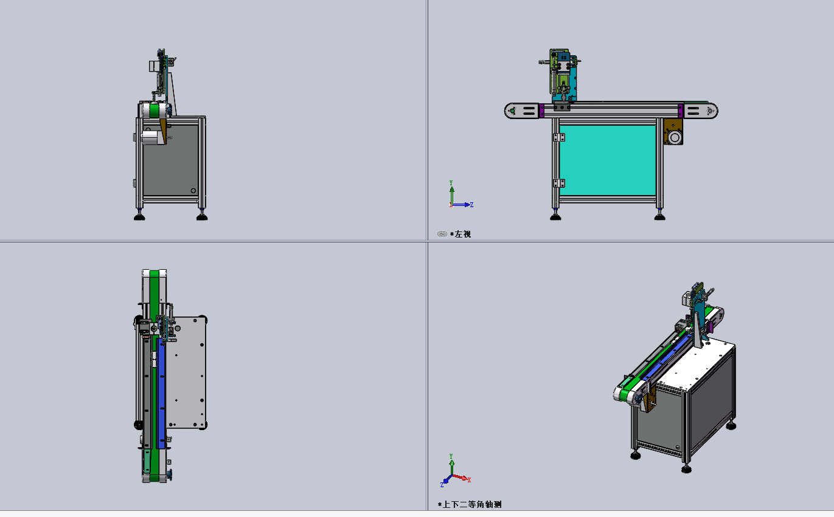
Task: Select the large teal panel in the *左视 viewport
Action: point(608,160)
